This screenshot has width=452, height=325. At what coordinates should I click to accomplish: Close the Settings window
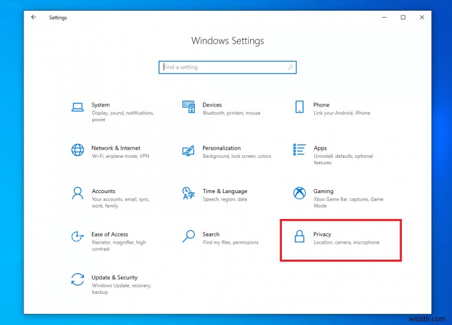point(422,17)
